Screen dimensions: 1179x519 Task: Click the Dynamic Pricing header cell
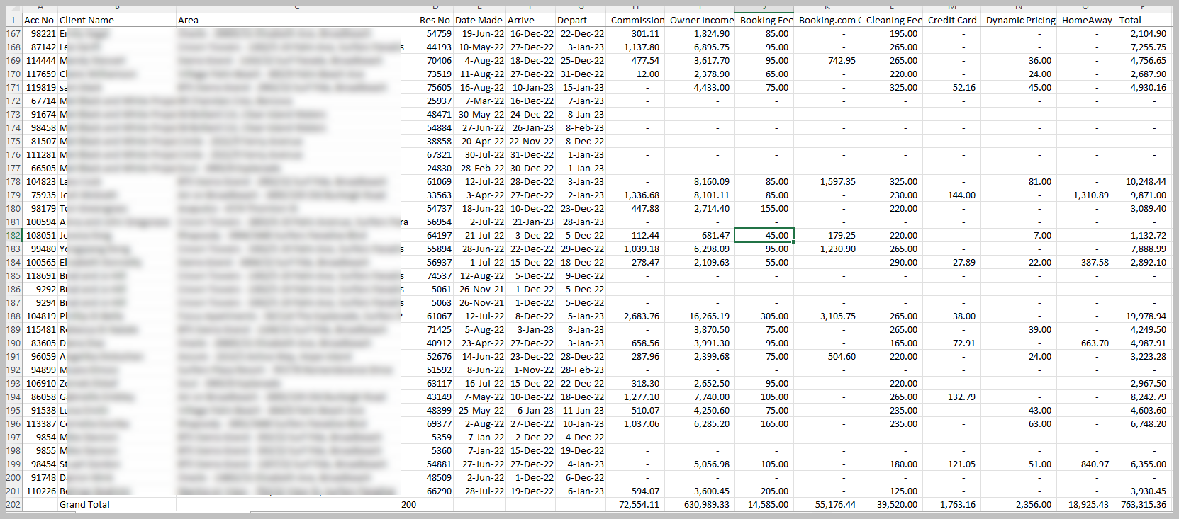(1019, 21)
